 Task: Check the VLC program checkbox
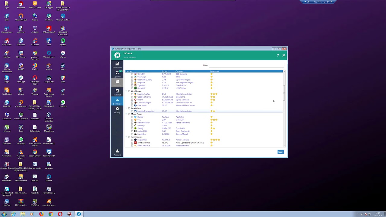coord(132,120)
